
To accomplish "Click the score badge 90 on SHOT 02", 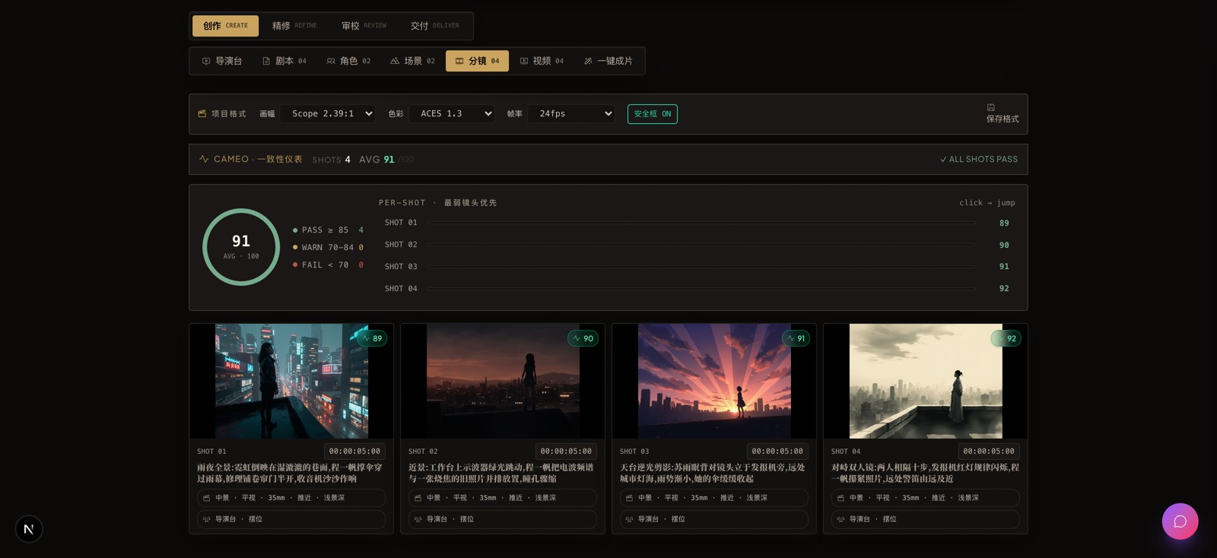I will pyautogui.click(x=583, y=338).
